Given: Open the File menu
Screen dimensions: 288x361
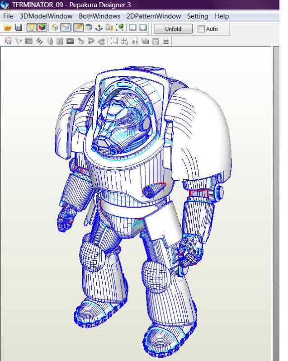Looking at the screenshot, I should [8, 16].
